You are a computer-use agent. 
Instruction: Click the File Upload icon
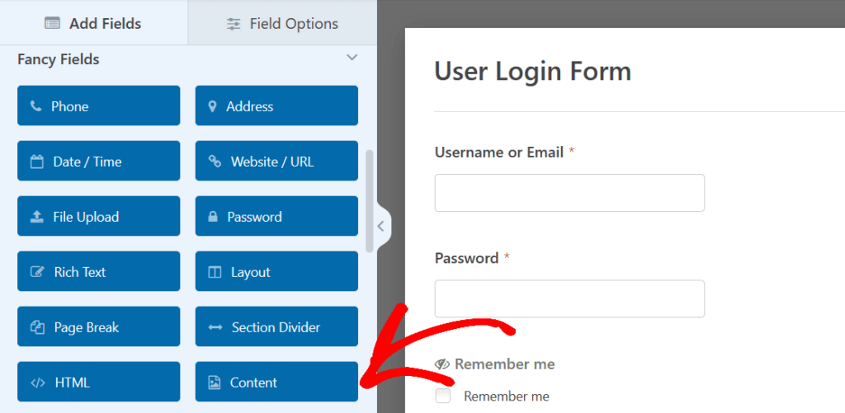[x=36, y=217]
